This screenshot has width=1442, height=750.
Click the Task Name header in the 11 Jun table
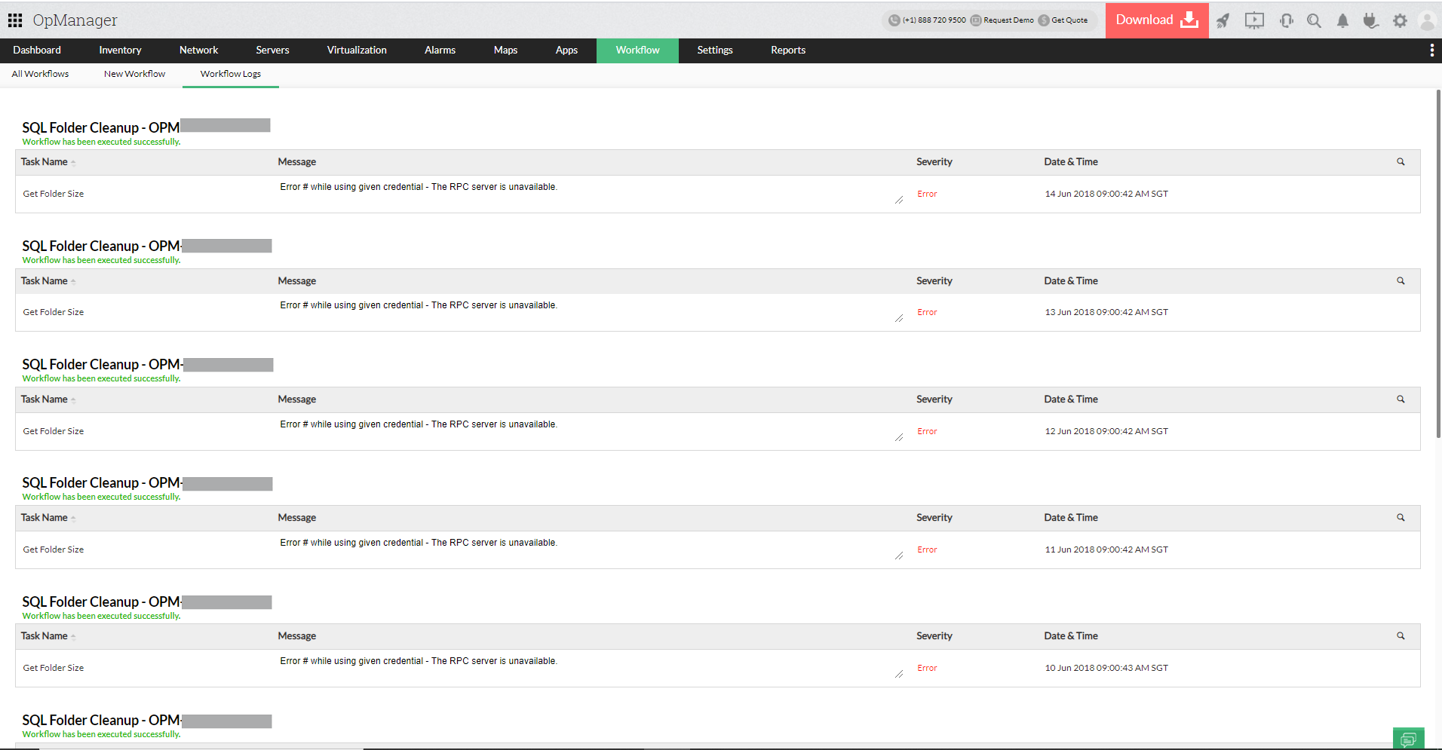(x=44, y=518)
